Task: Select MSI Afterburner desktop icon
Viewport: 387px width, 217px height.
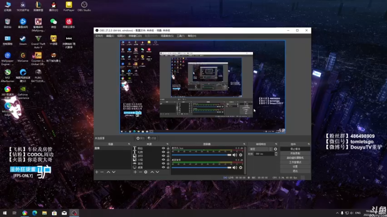Action: pyautogui.click(x=7, y=76)
